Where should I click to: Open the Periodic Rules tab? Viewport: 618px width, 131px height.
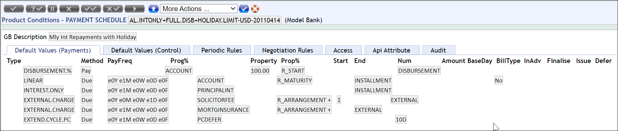pyautogui.click(x=222, y=50)
